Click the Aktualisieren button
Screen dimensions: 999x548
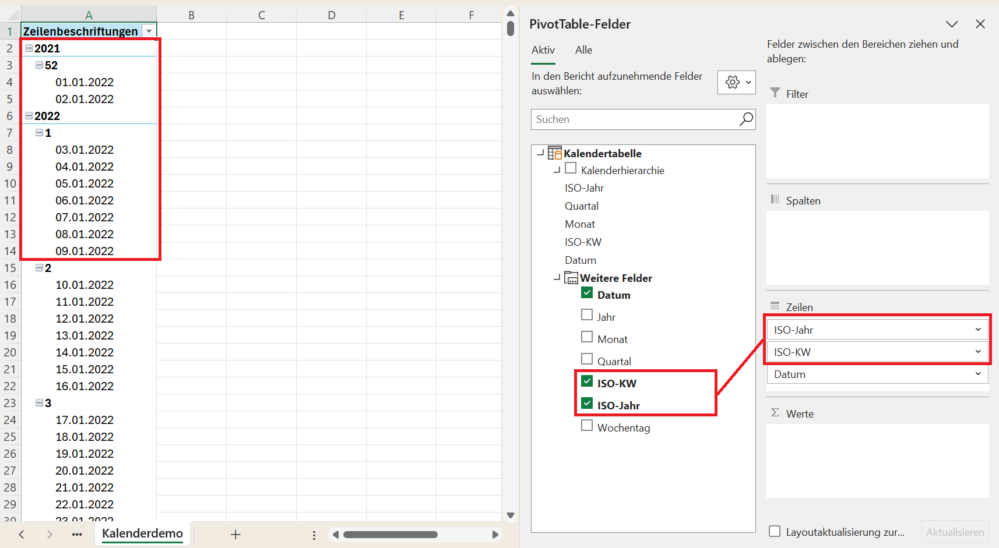[955, 532]
